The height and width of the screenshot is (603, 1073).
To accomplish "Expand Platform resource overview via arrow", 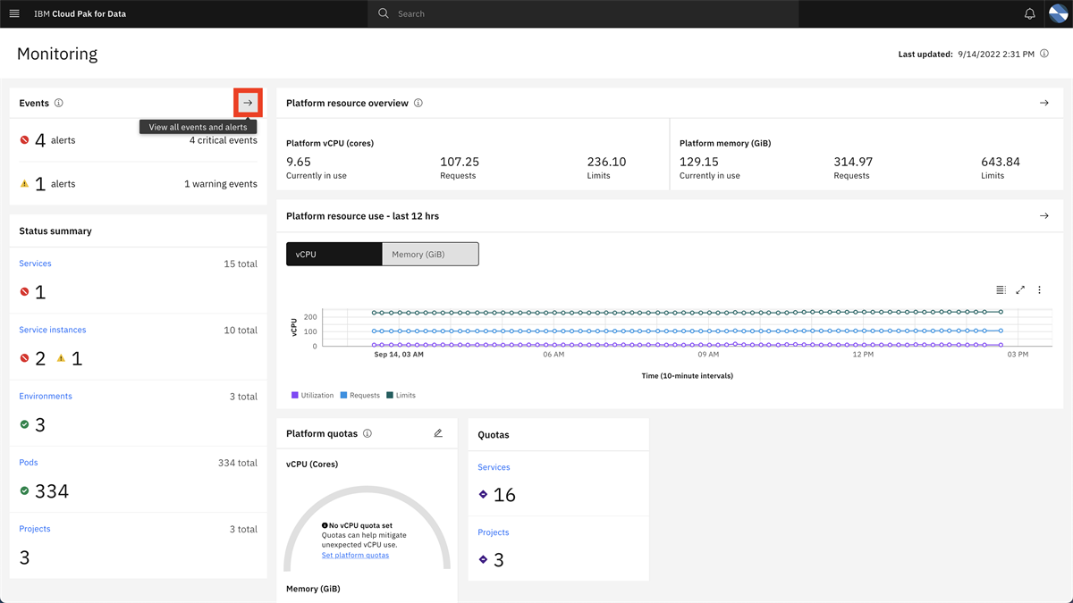I will [x=1044, y=103].
